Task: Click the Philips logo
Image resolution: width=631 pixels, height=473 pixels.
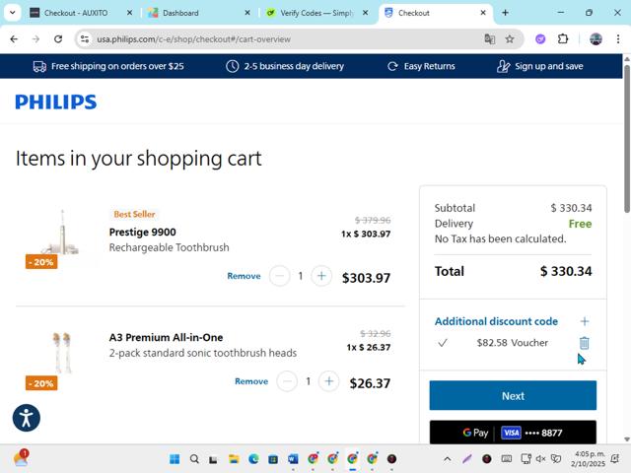Action: pos(56,101)
